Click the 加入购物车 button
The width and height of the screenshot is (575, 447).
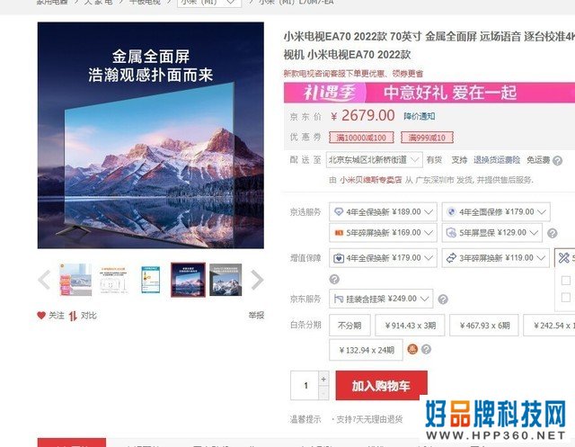point(381,385)
